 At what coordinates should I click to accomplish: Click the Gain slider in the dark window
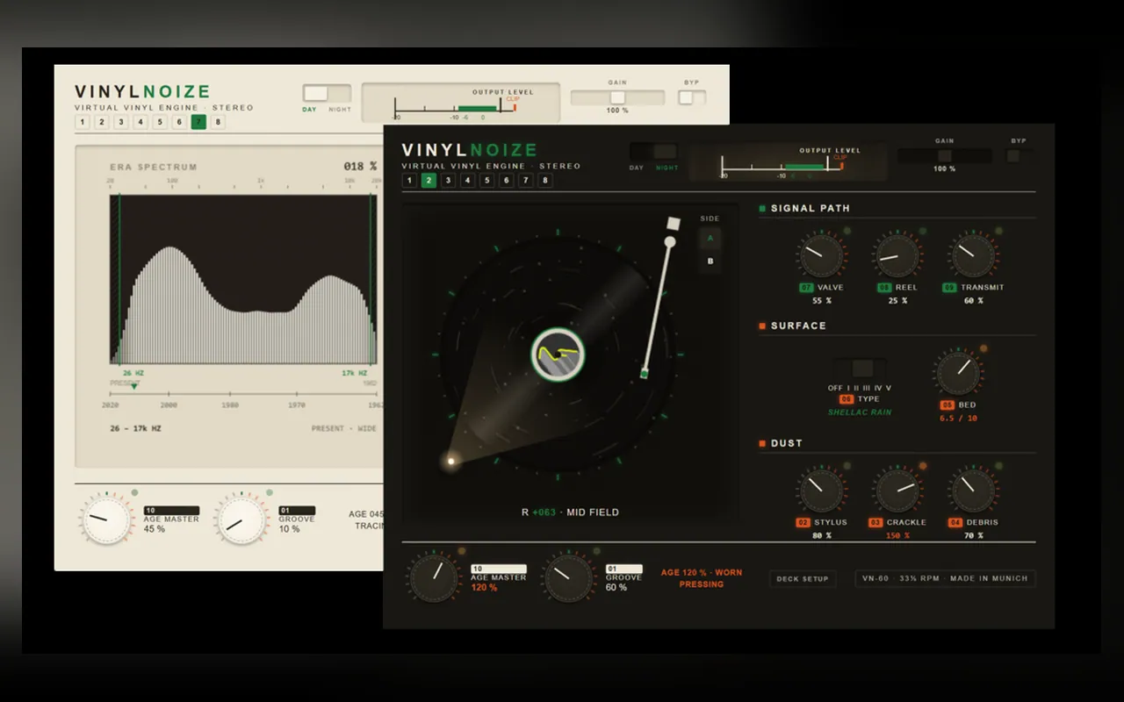pos(944,156)
